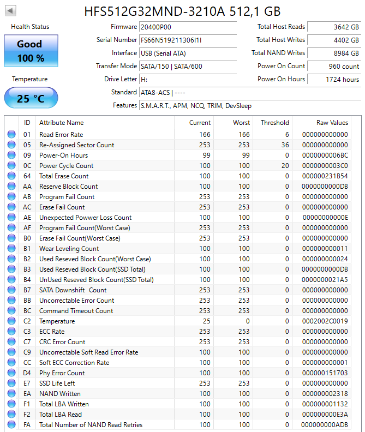The image size is (365, 432).
Task: Click the Serial Number field
Action: click(188, 40)
